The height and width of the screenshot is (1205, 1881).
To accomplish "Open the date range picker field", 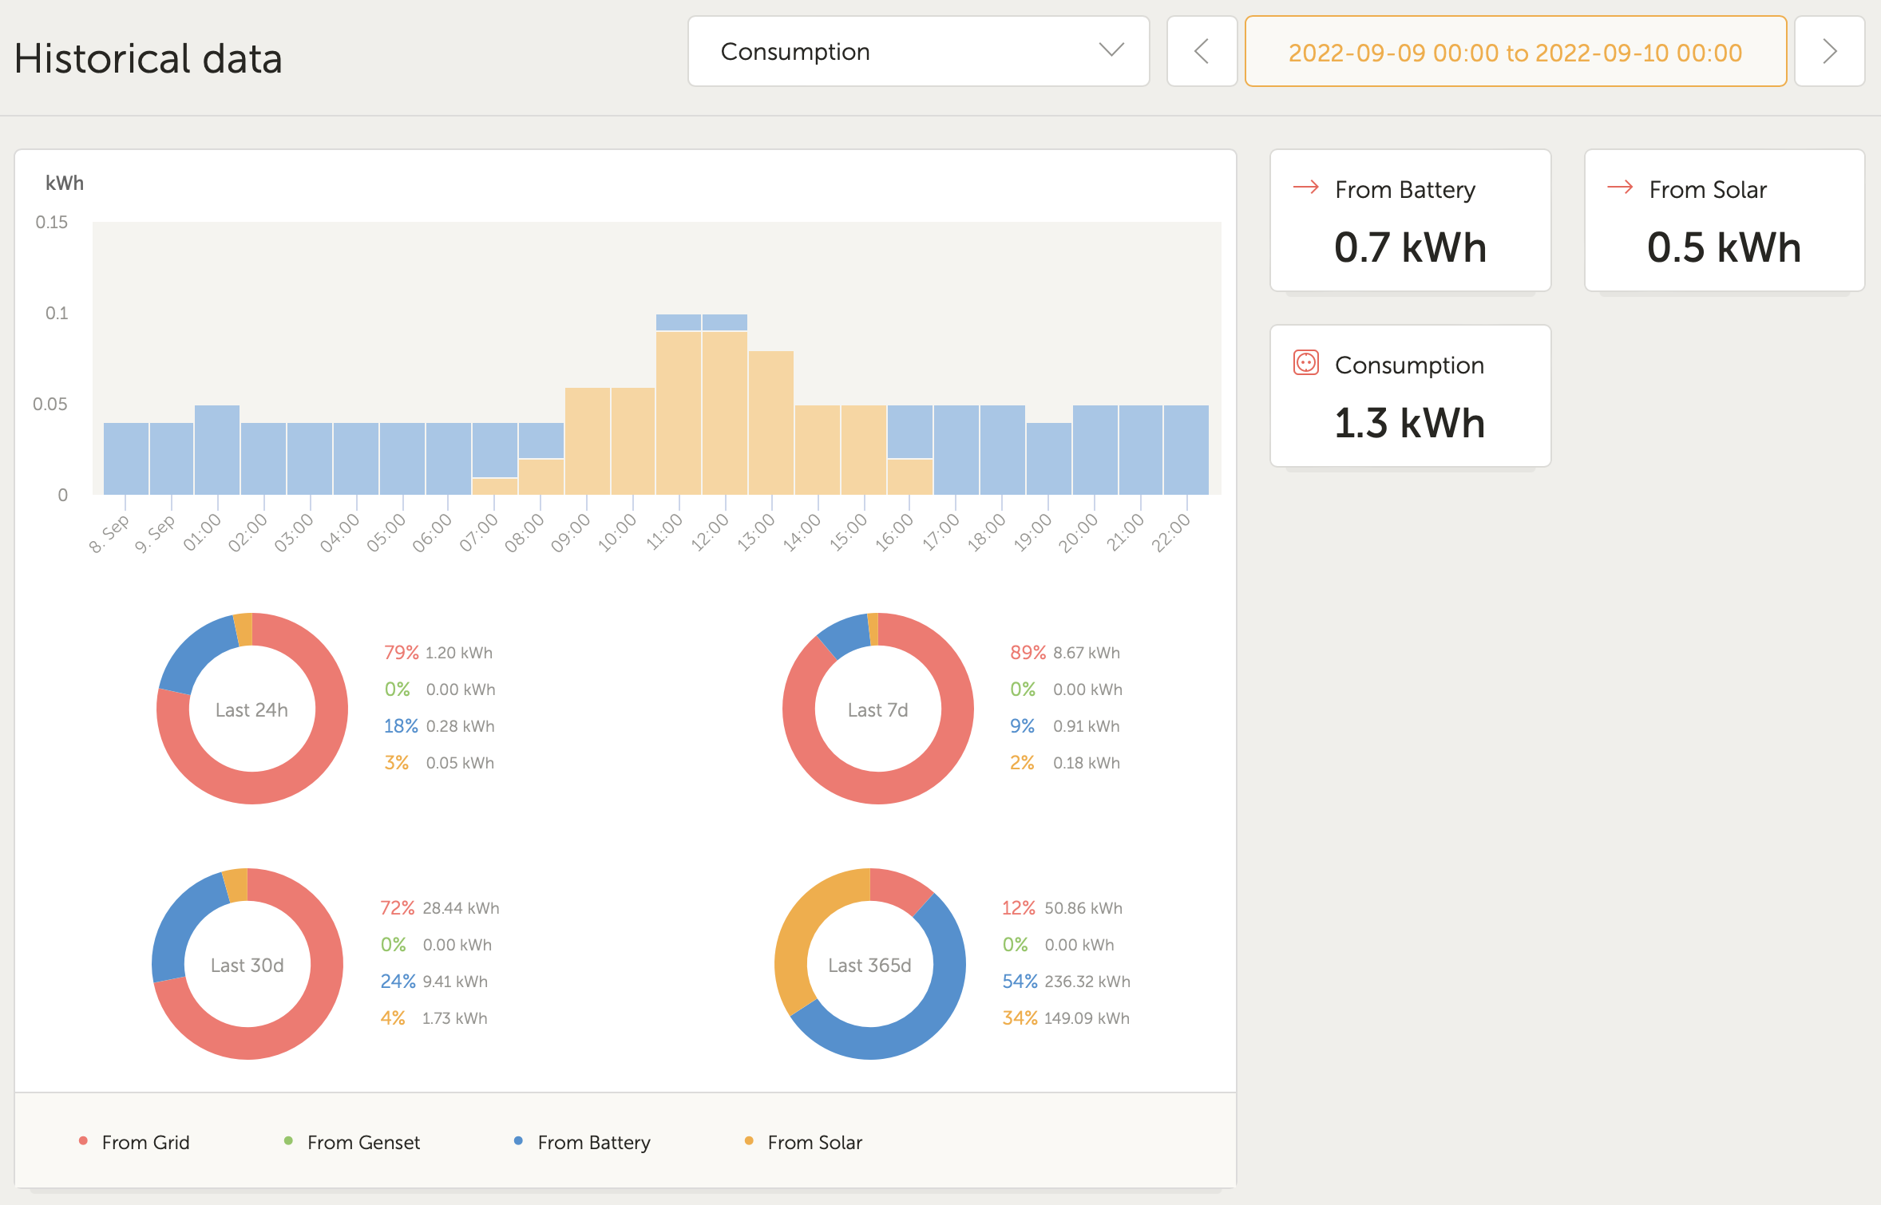I will click(1515, 52).
